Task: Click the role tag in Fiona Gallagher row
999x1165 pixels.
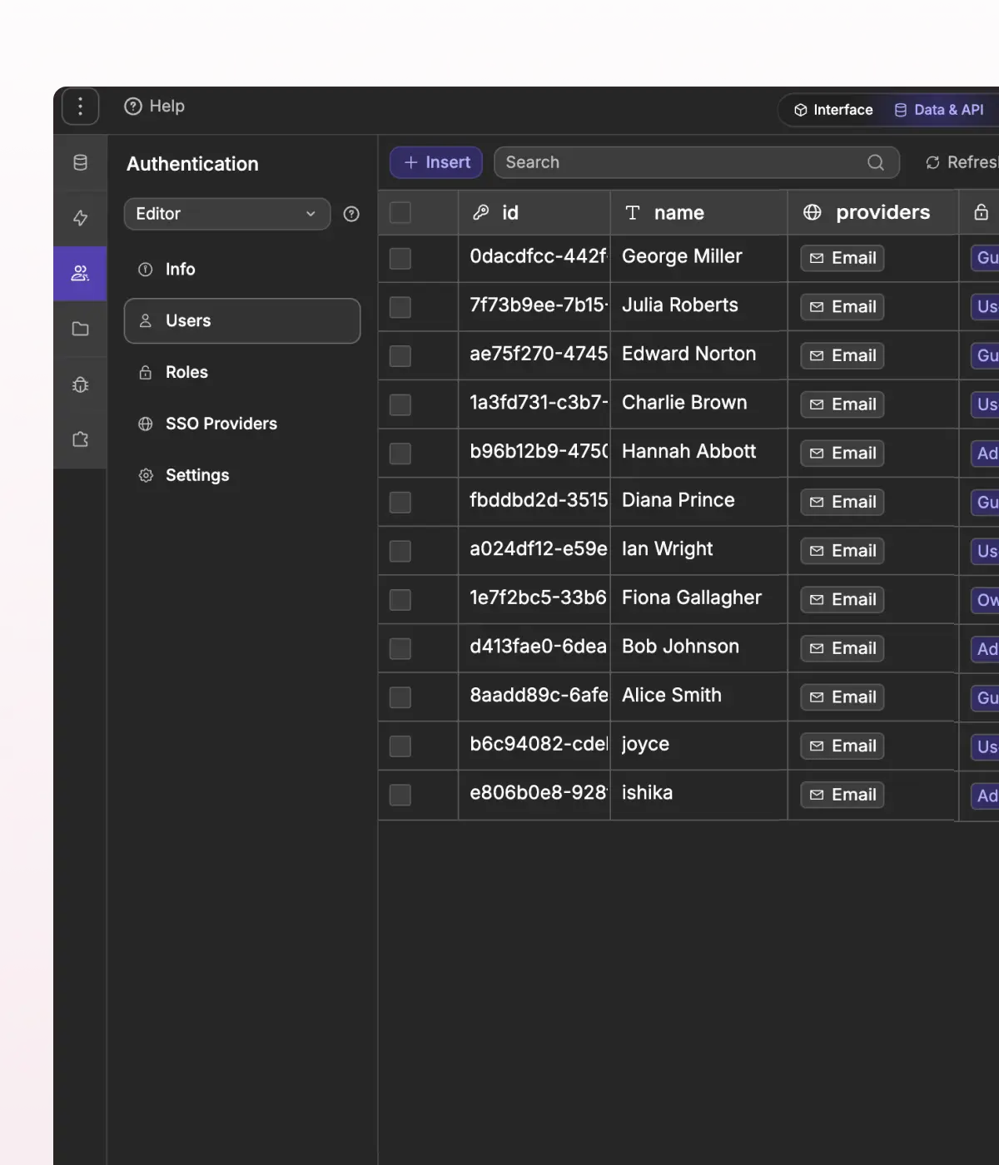Action: click(986, 600)
